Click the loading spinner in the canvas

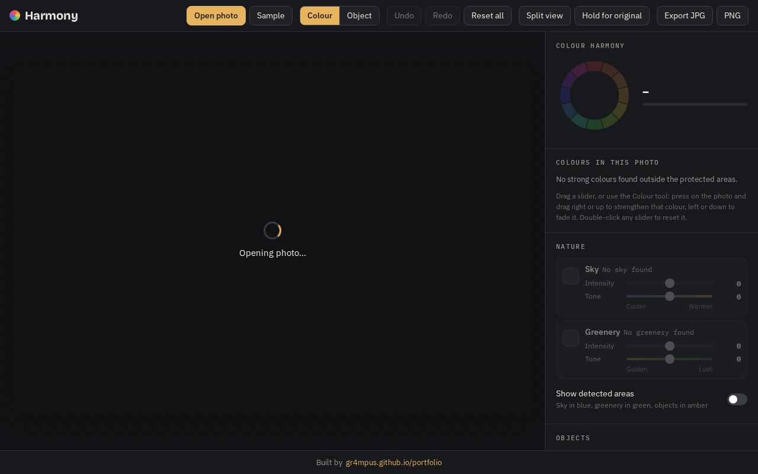[x=272, y=230]
